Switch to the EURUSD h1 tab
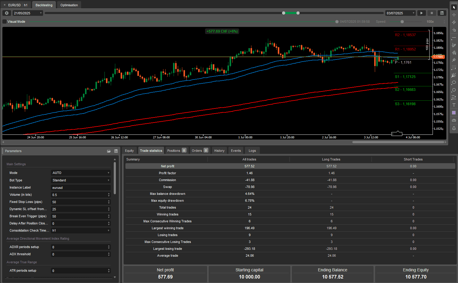The height and width of the screenshot is (283, 458). point(16,5)
